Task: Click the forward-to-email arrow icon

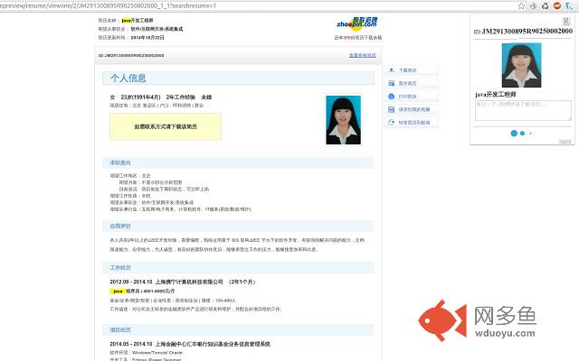Action: (x=392, y=123)
